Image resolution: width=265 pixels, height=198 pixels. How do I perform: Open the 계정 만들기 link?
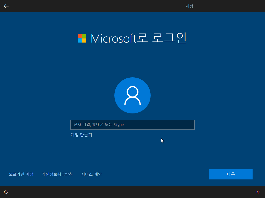[x=81, y=135]
